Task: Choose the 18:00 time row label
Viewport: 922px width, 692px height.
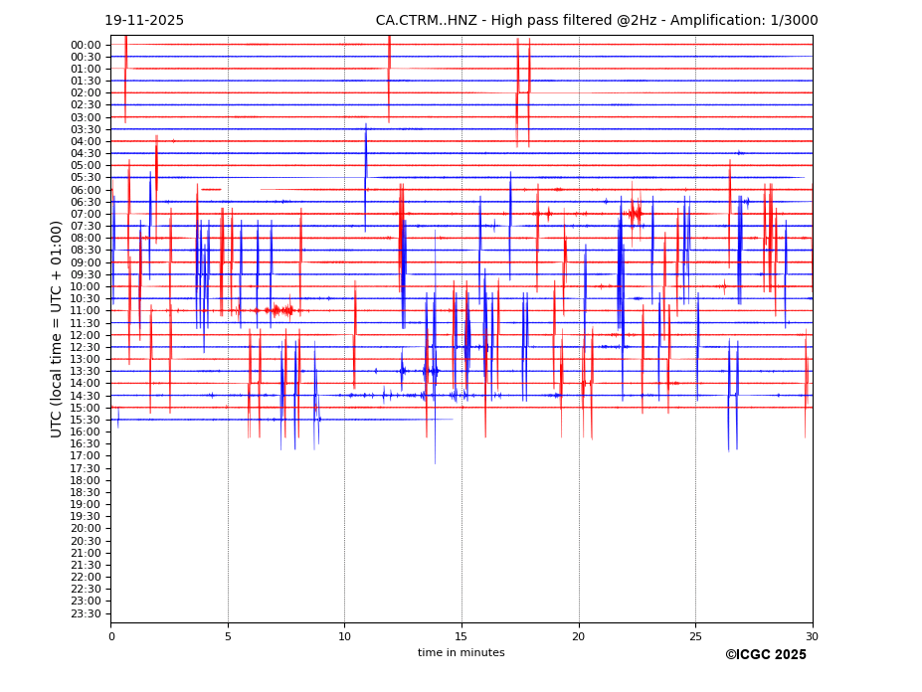Action: pos(86,480)
